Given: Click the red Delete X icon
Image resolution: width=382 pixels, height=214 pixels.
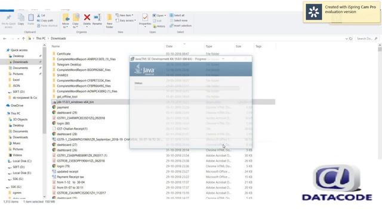Looking at the screenshot, I should (x=87, y=17).
